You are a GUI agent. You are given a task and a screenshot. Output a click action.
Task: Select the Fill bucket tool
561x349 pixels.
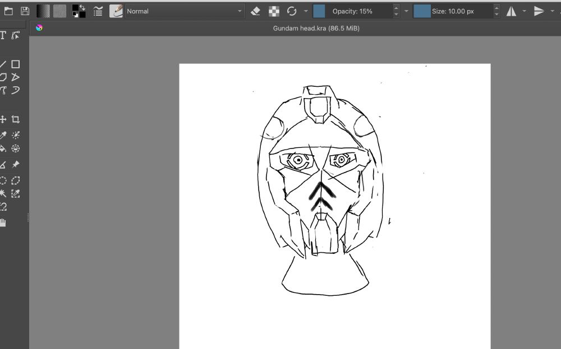(3, 148)
